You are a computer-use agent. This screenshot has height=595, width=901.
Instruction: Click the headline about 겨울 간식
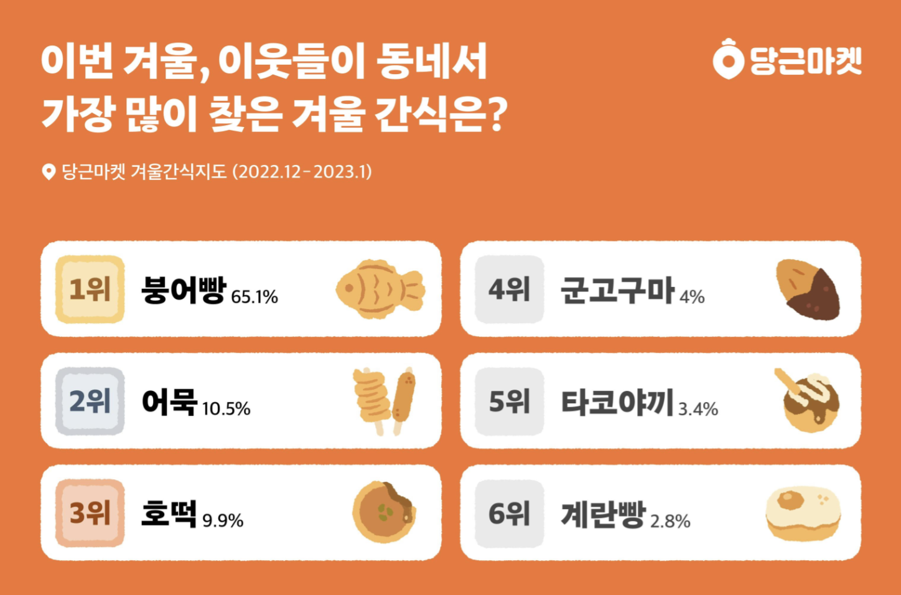tap(274, 88)
